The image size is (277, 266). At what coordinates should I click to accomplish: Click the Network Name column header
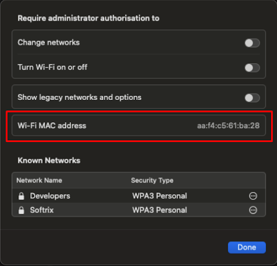[39, 181]
